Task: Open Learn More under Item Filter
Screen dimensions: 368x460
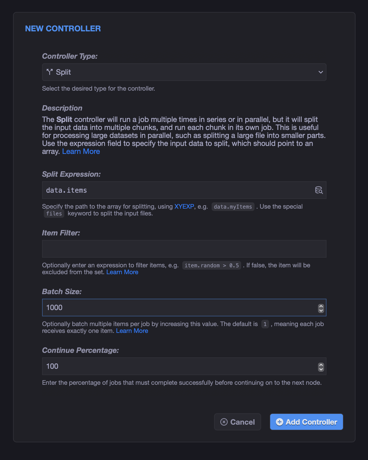Action: [x=122, y=272]
